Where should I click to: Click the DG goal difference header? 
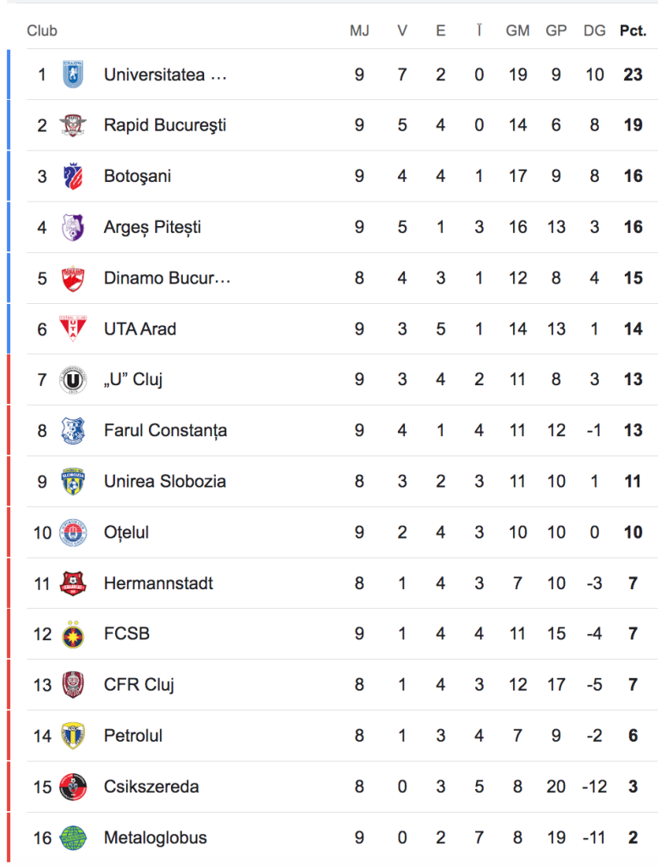[x=594, y=30]
